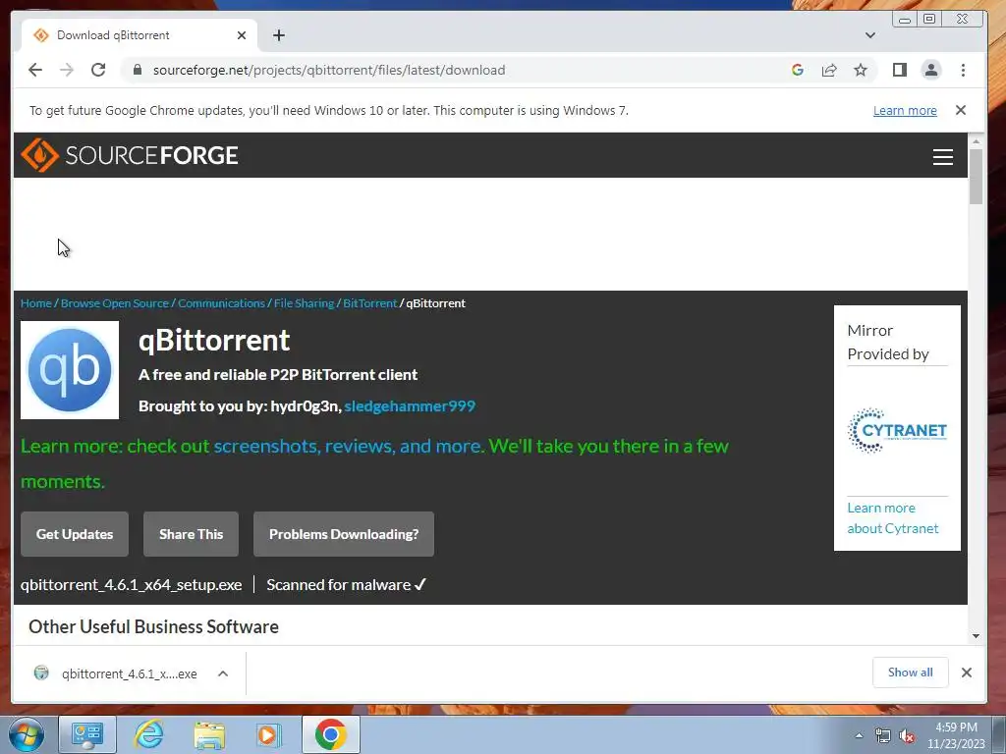Open the File Sharing breadcrumb link

pos(305,303)
